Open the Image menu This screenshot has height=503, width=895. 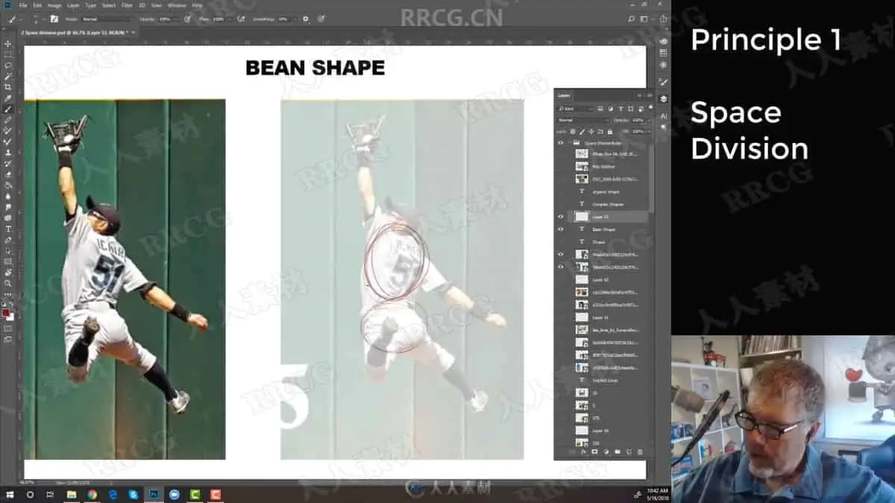pyautogui.click(x=54, y=4)
